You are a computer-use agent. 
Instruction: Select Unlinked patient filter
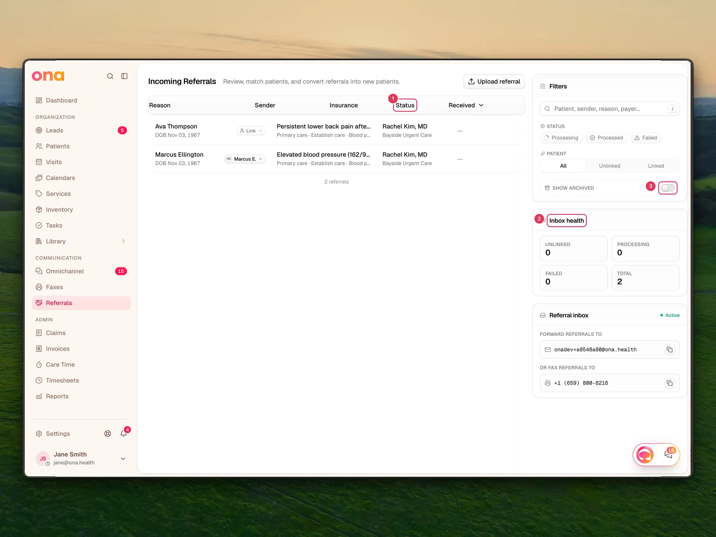click(609, 166)
